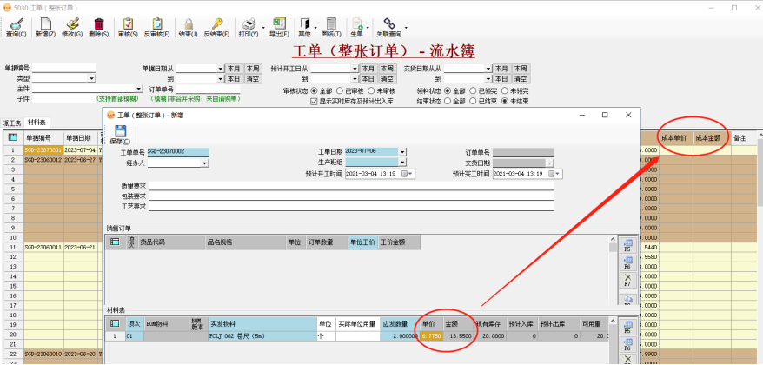The height and width of the screenshot is (365, 763).
Task: Select 已审核 radio button
Action: (x=341, y=90)
